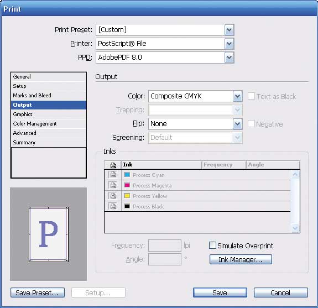This screenshot has height=308, width=318.
Task: Tick the Negative checkbox
Action: coord(251,124)
